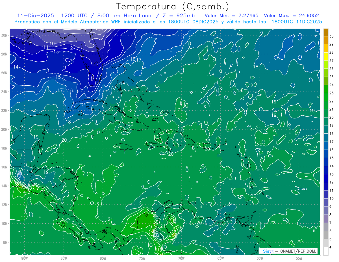Click the '13' contour label on the map
The image size is (339, 262).
56,51
